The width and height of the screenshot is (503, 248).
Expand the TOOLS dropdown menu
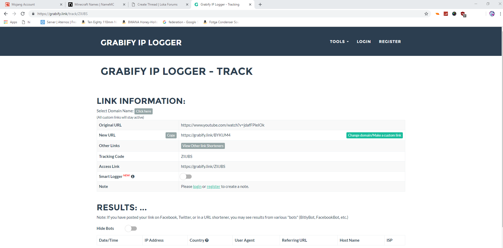point(339,42)
